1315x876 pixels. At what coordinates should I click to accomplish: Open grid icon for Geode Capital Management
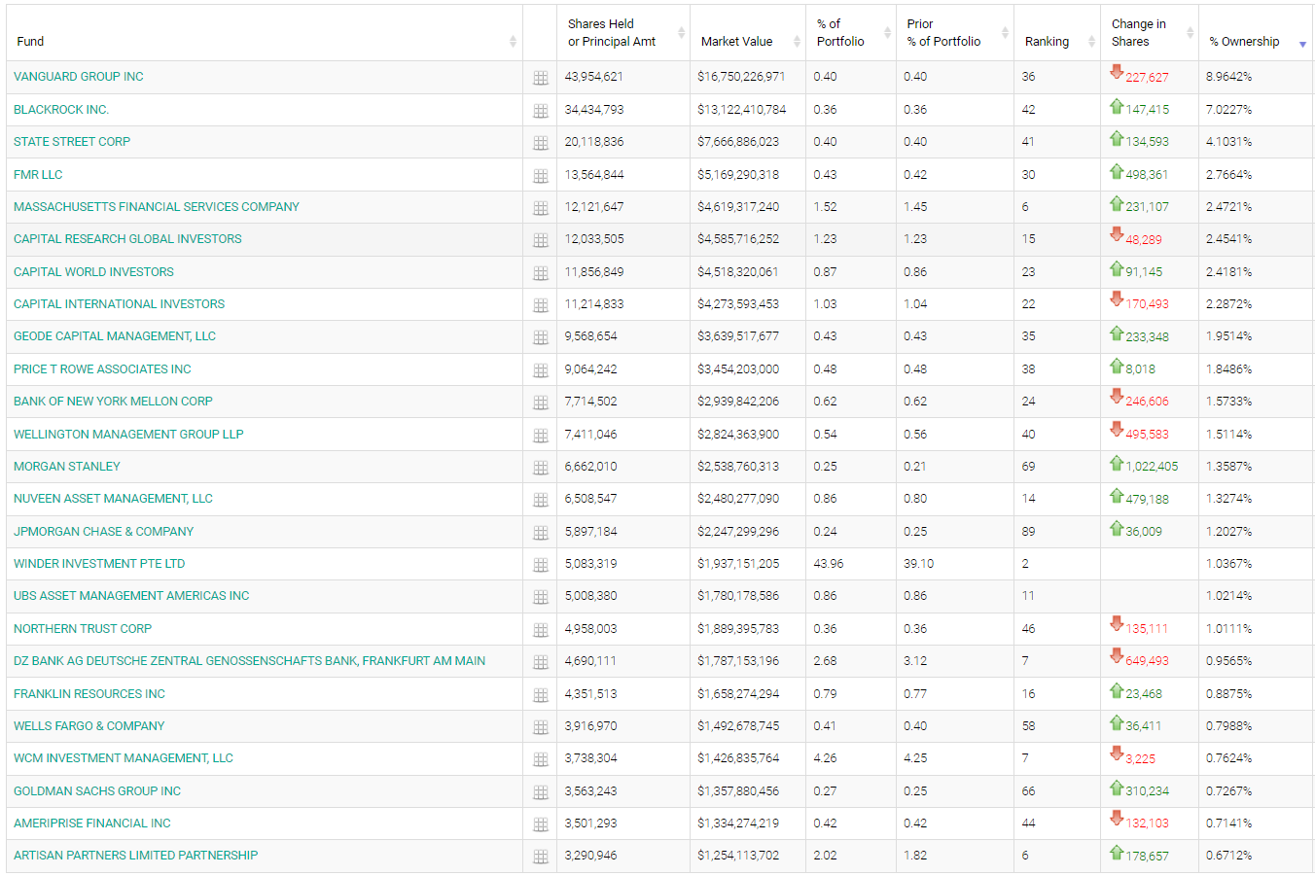pyautogui.click(x=541, y=337)
